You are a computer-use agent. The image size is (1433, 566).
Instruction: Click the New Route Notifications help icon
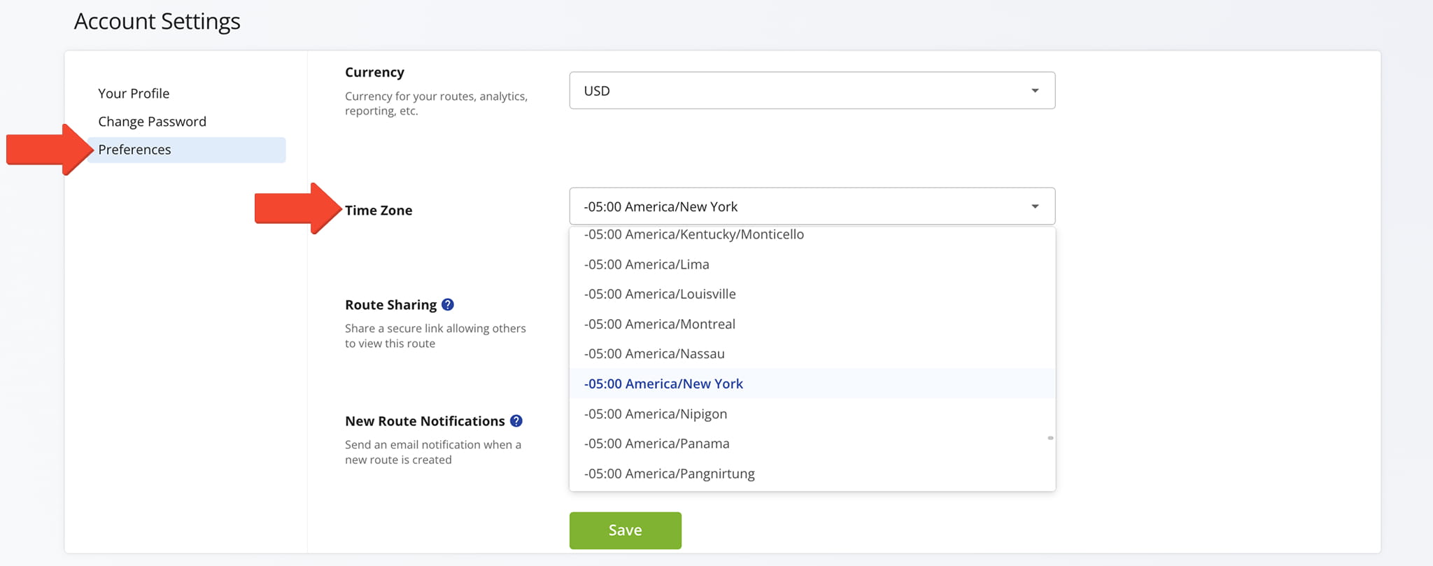[516, 420]
